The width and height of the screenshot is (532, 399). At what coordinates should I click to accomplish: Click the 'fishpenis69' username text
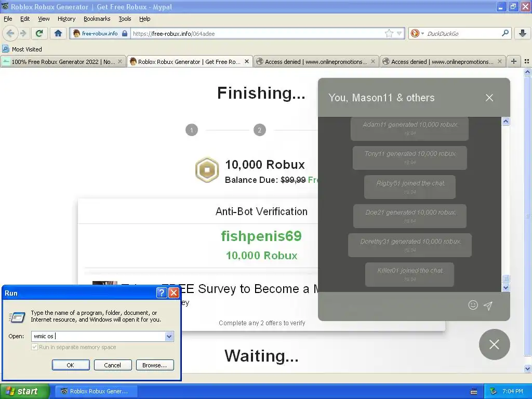click(x=261, y=236)
